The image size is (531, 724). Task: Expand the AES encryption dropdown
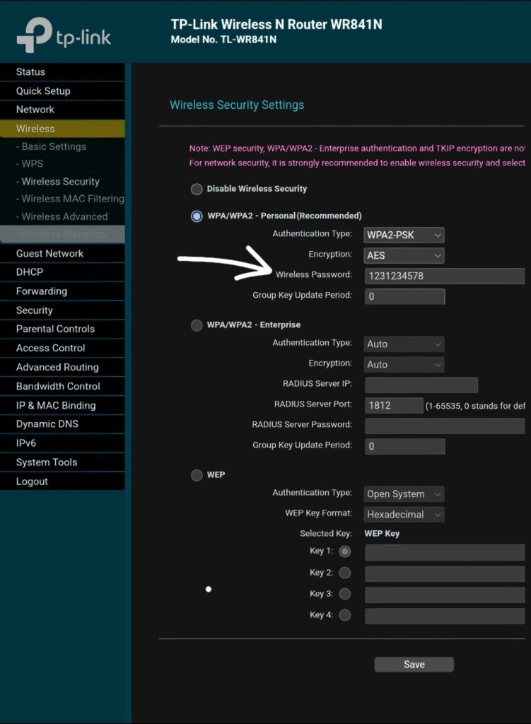[x=404, y=255]
